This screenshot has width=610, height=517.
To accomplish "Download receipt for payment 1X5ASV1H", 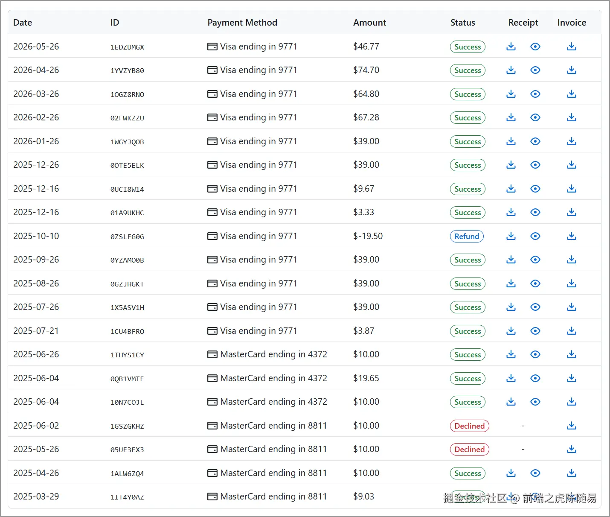I will (x=511, y=307).
